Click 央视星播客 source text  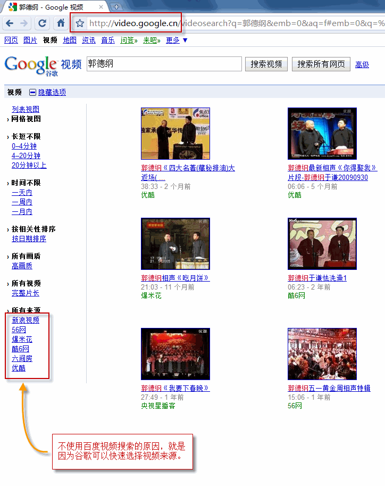[x=158, y=406]
